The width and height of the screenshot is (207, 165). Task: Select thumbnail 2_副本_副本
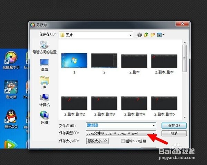pos(164,64)
